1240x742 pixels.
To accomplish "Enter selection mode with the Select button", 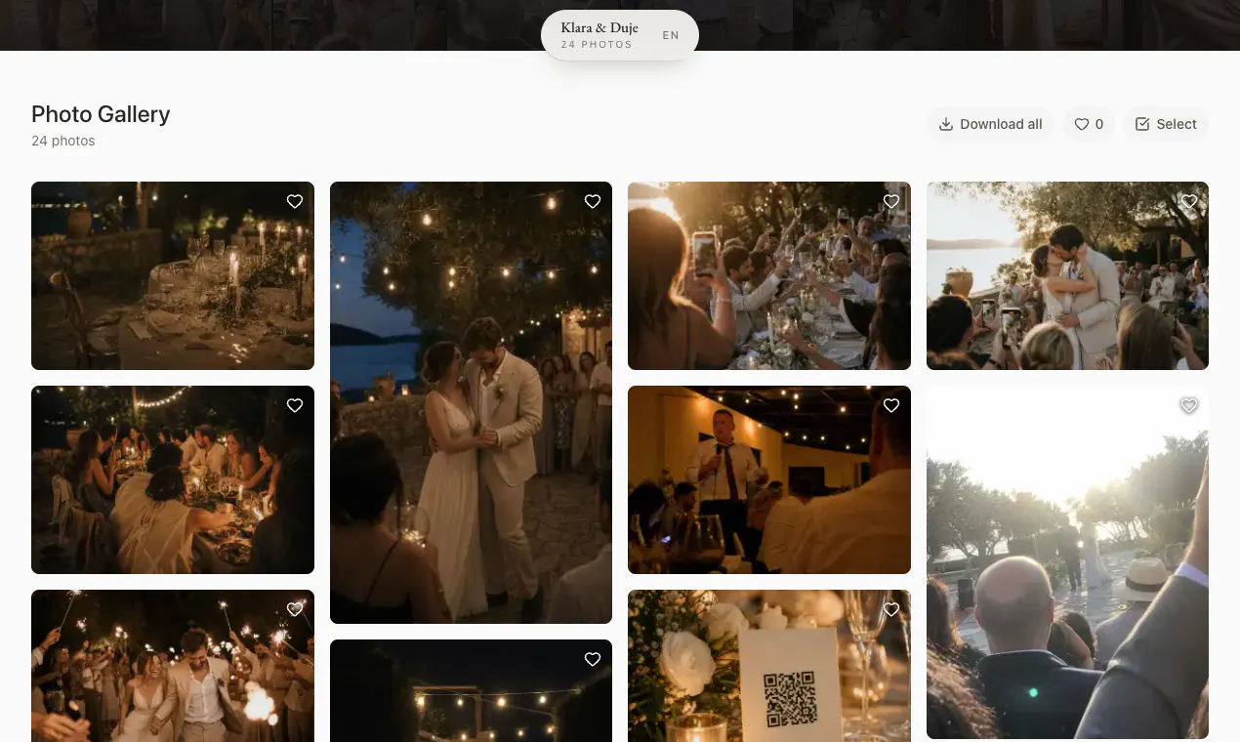I will click(1166, 124).
